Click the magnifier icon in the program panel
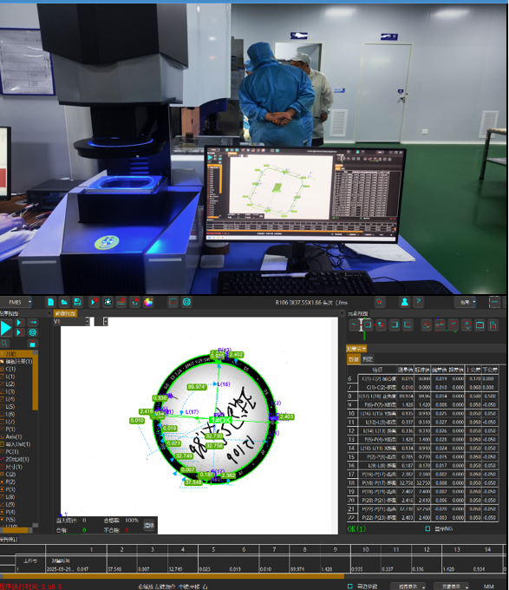The image size is (509, 590). click(4, 344)
